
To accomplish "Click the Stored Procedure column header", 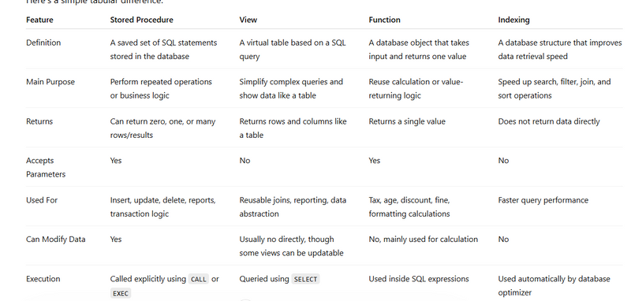I will [x=142, y=20].
